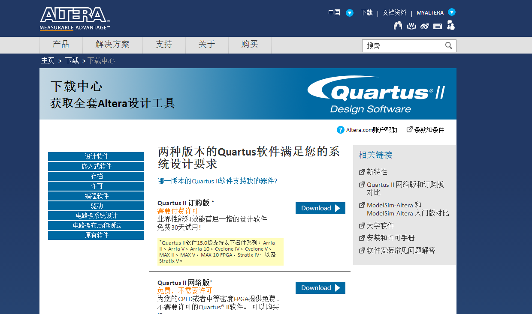
Task: Open the 购买 menu
Action: click(x=250, y=45)
